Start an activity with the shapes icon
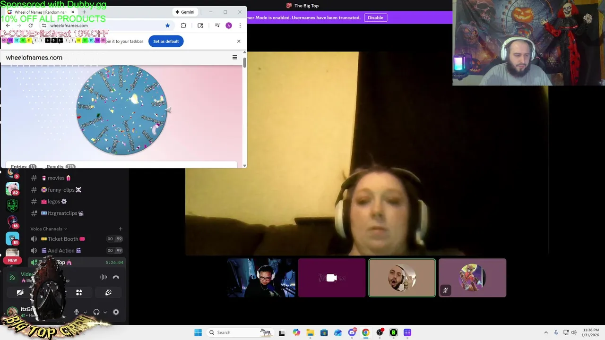 [x=79, y=293]
